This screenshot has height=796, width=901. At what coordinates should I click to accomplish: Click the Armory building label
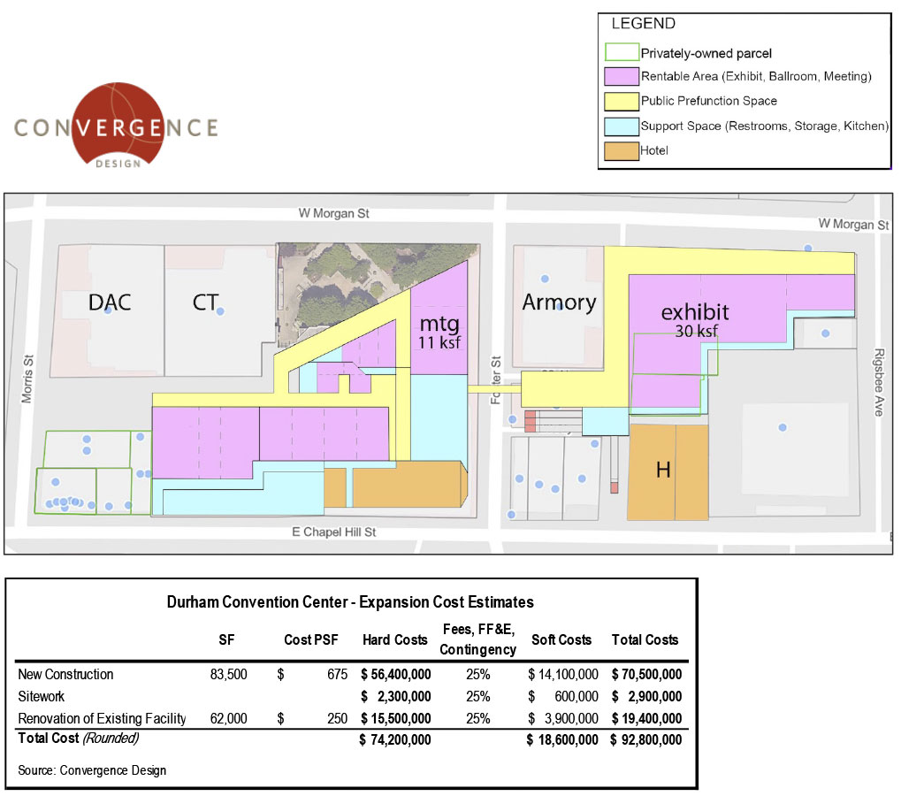[x=559, y=302]
